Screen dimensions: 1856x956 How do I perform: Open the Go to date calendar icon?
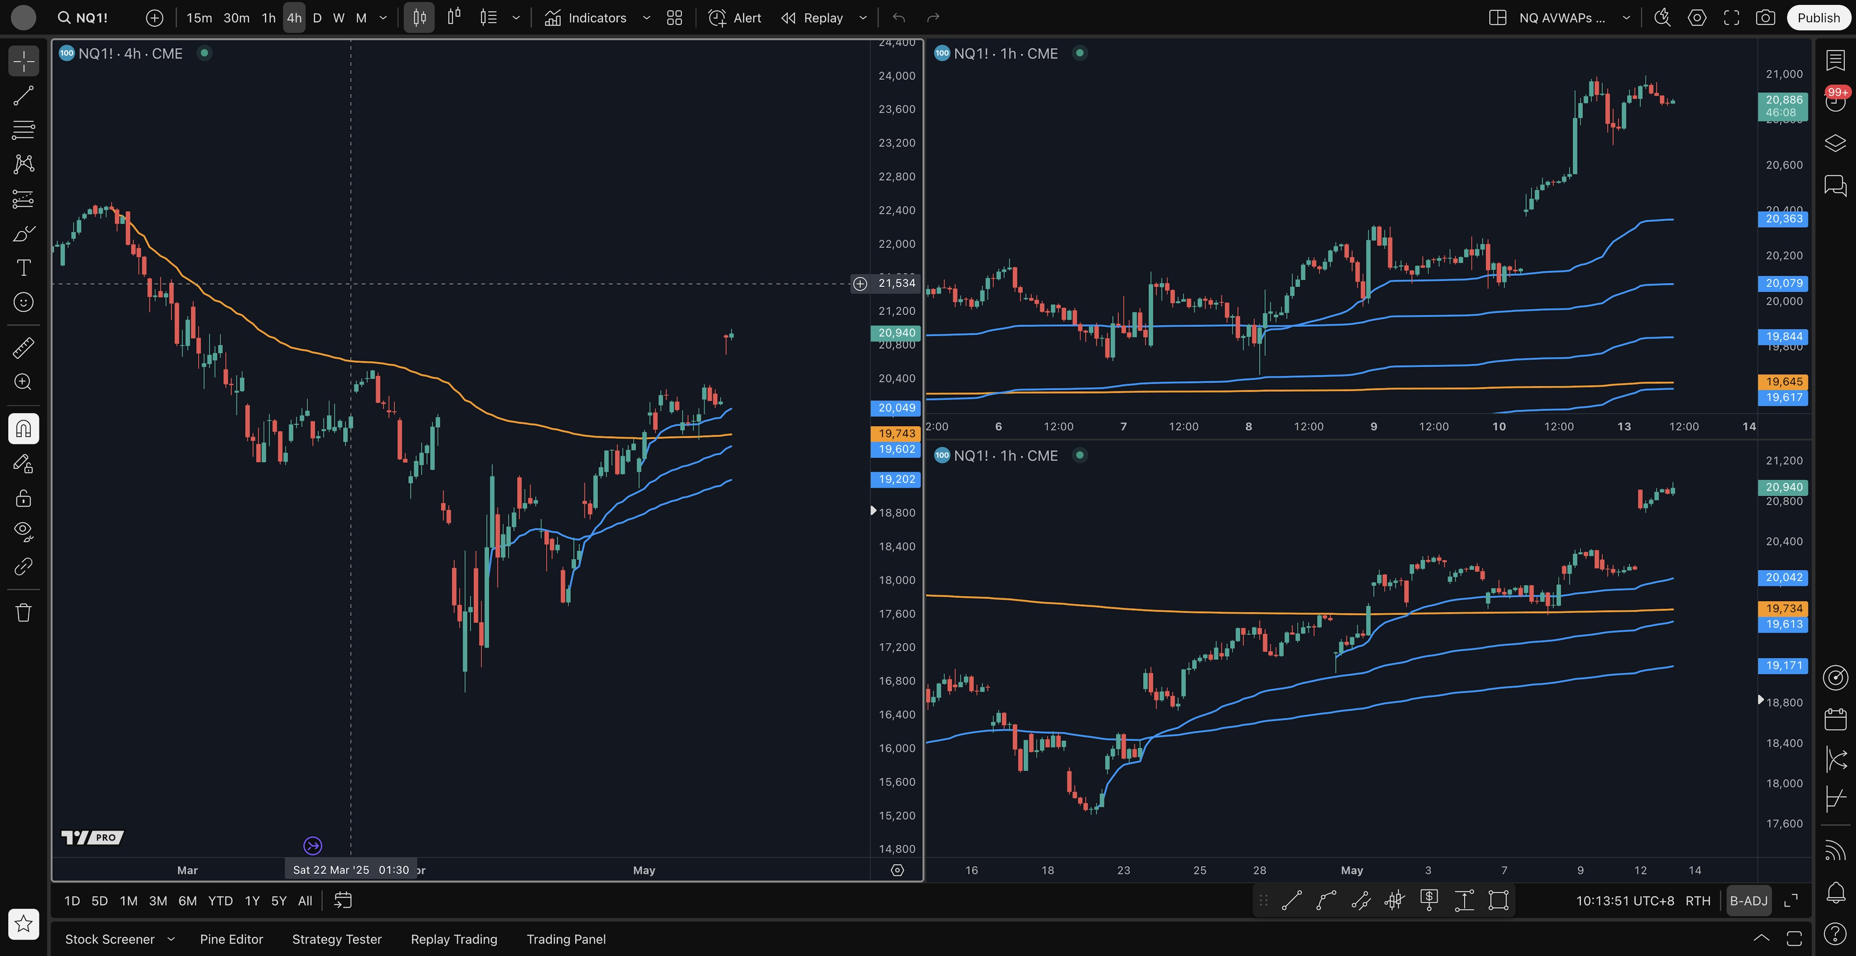(343, 900)
